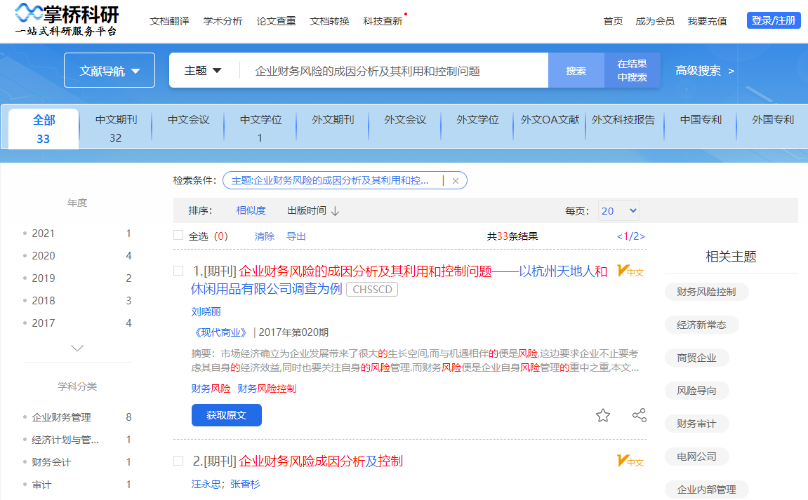The height and width of the screenshot is (500, 808).
Task: Click into the search input field
Action: 395,71
